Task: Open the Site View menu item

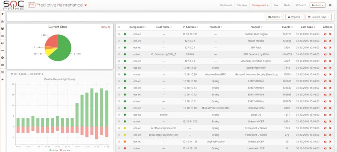Action: [242, 5]
